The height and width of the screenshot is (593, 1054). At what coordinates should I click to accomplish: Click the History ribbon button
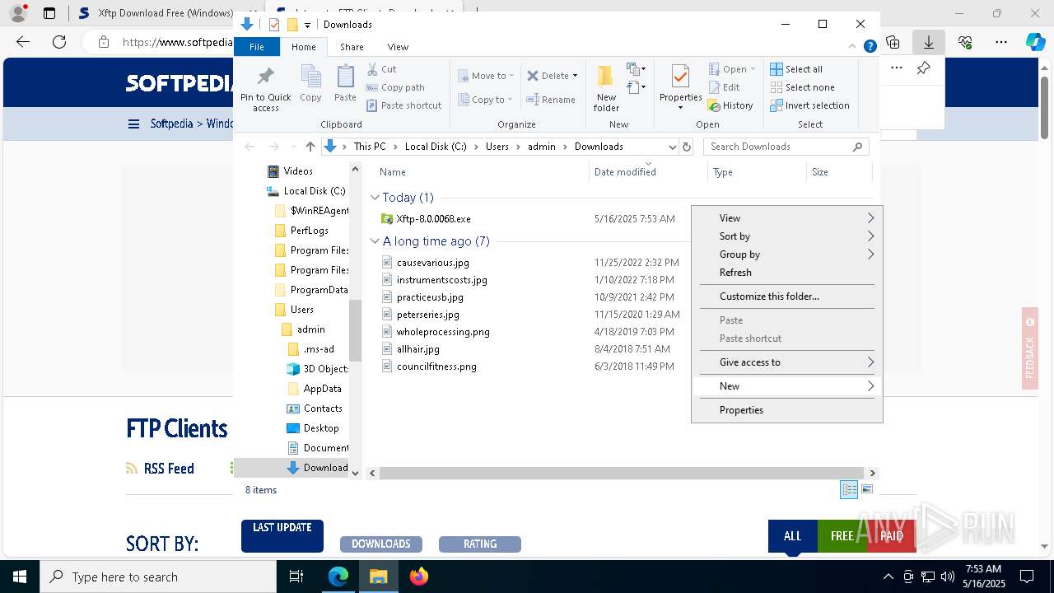tap(730, 105)
